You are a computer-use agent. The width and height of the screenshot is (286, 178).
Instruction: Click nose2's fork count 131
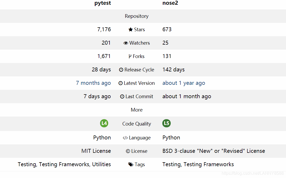(167, 56)
